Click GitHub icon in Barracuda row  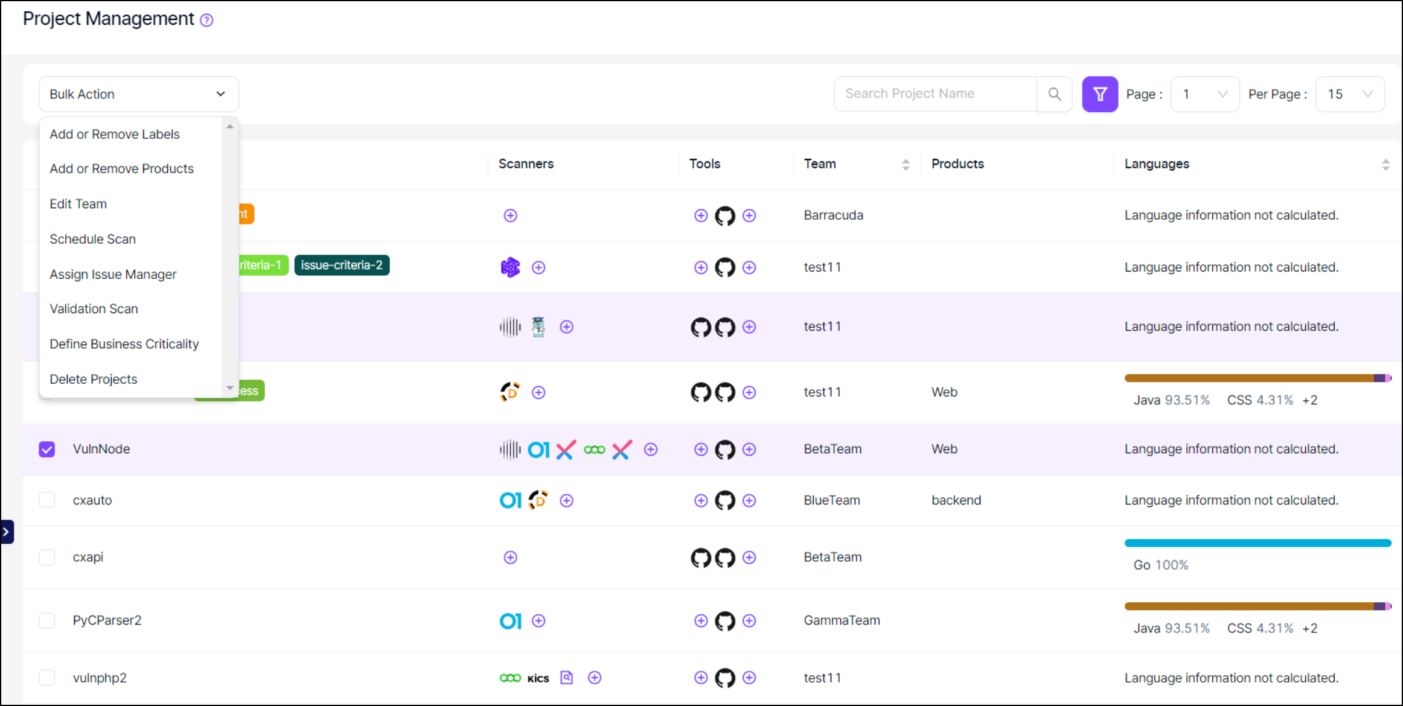point(724,215)
